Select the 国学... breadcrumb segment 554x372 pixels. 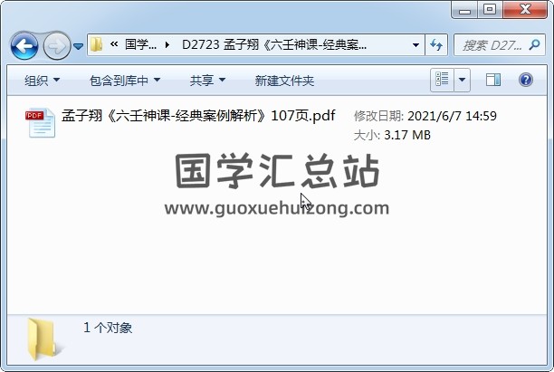(141, 45)
